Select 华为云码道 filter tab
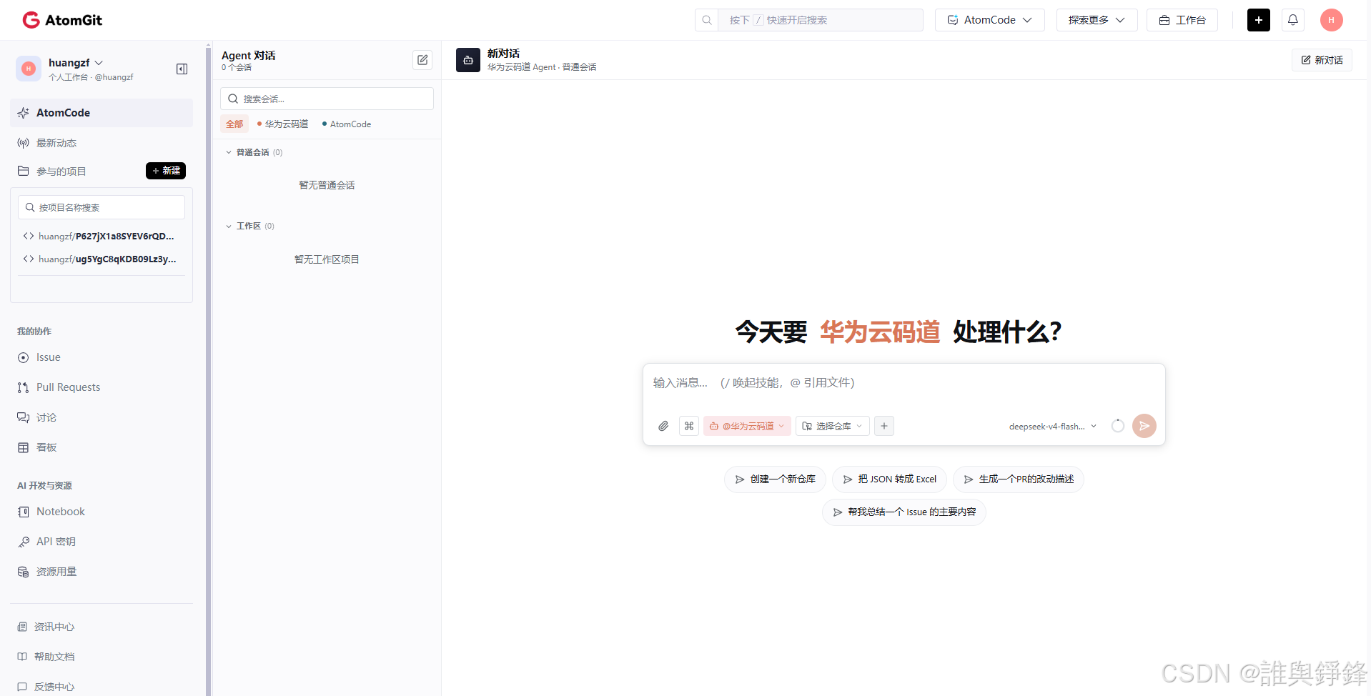Image resolution: width=1371 pixels, height=696 pixels. click(283, 124)
